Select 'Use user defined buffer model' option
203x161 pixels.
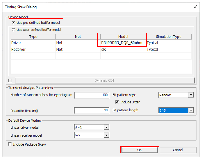pyautogui.click(x=13, y=30)
